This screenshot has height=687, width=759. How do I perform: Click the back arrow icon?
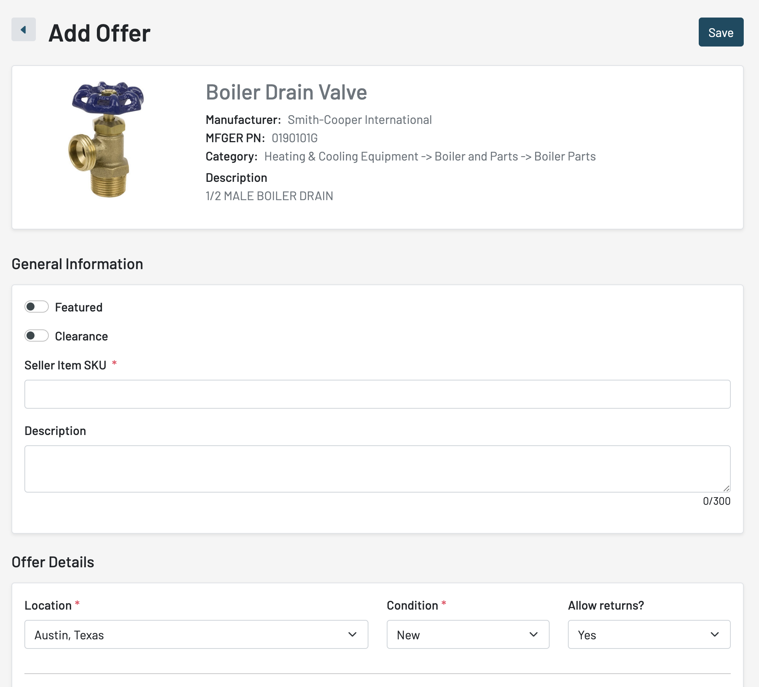pyautogui.click(x=23, y=30)
